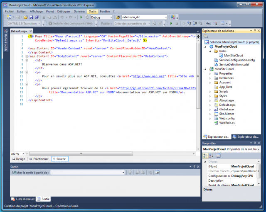This screenshot has height=212, width=266.
Task: Click the editor horizontal scrollbar thumb
Action: point(81,154)
